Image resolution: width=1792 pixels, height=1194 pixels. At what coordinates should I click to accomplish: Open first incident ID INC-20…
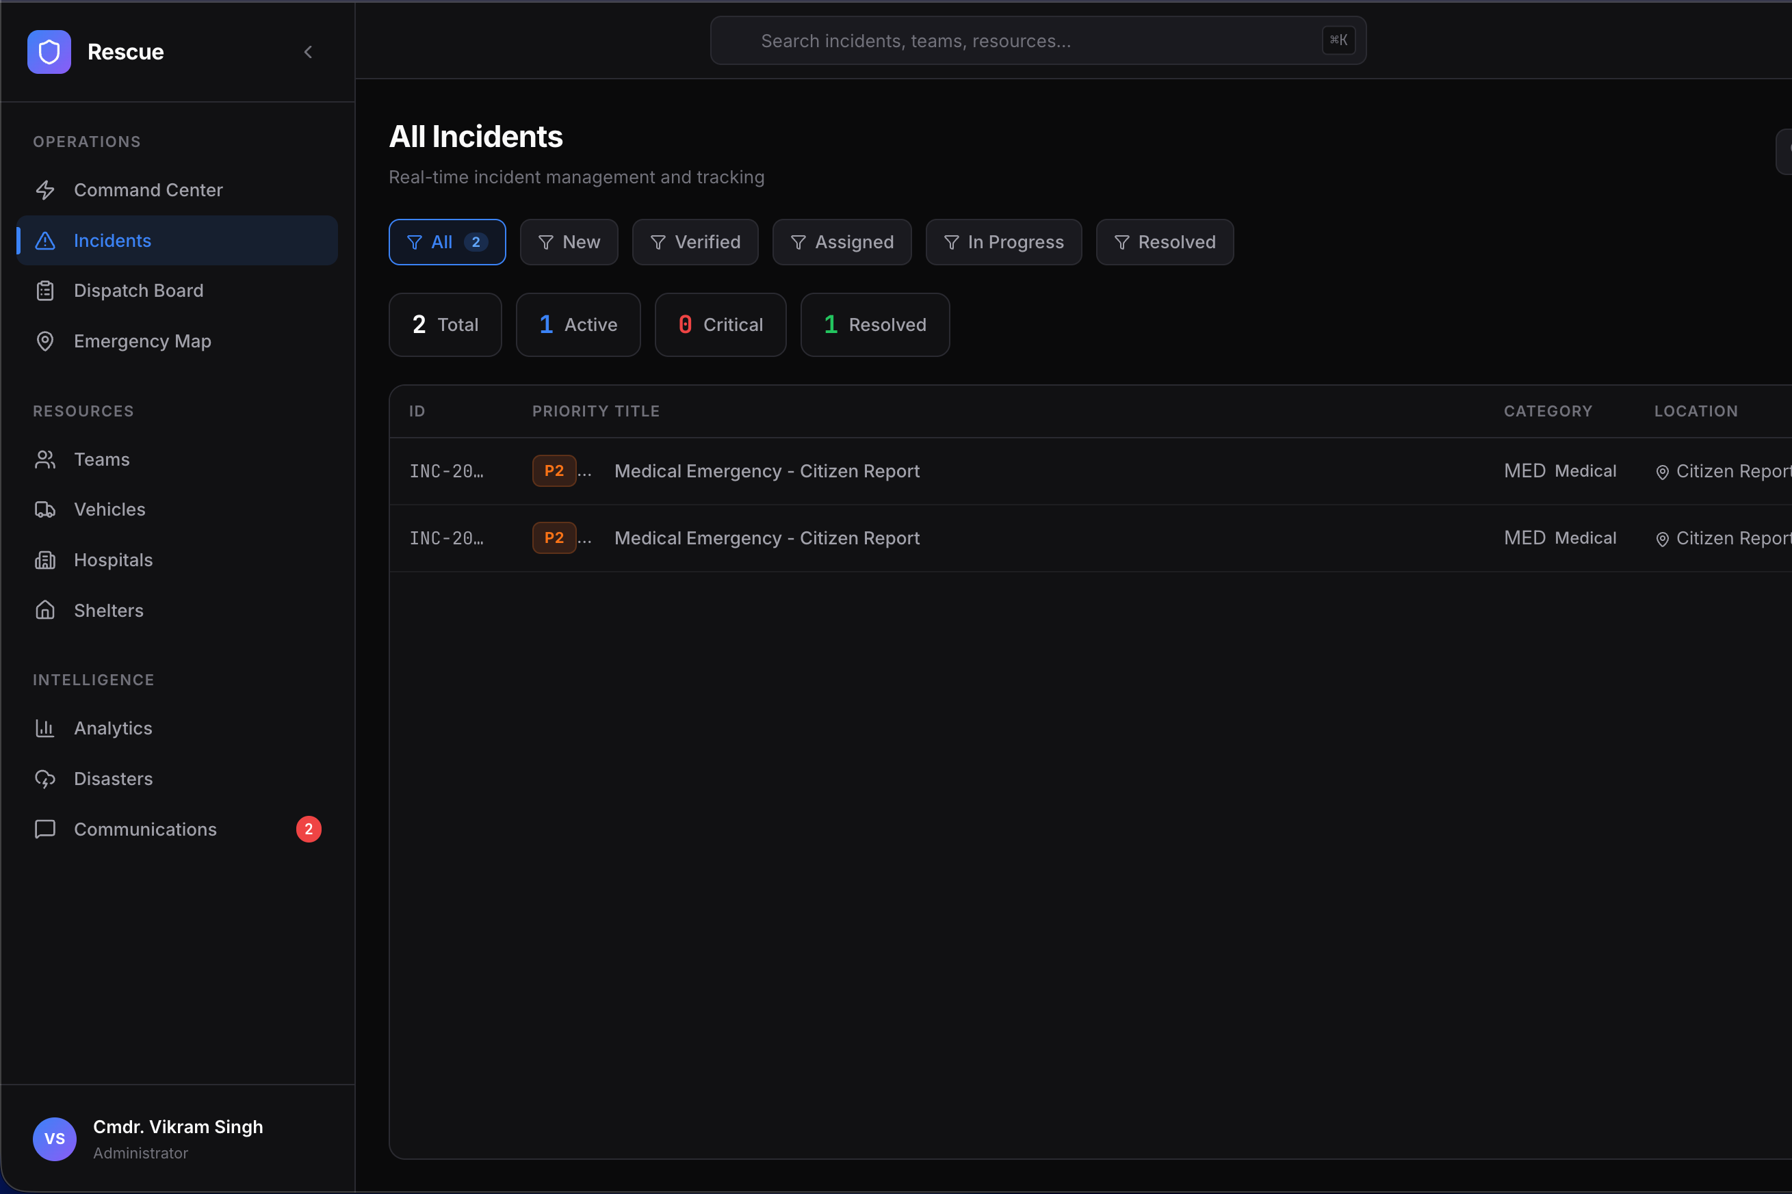447,471
